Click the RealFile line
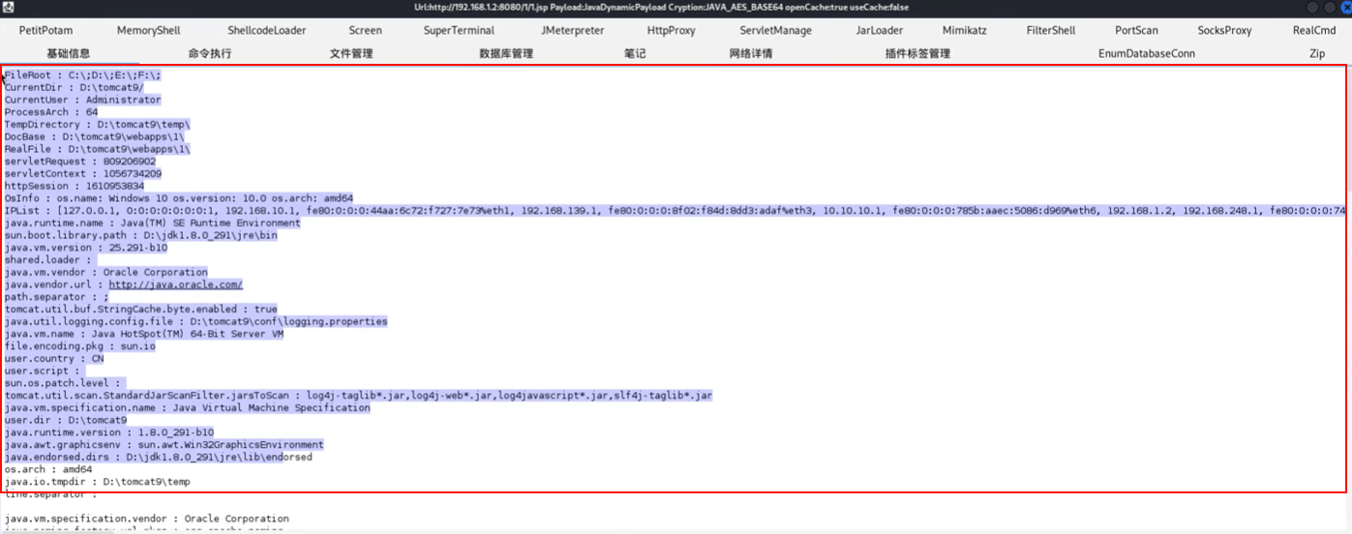Image resolution: width=1352 pixels, height=534 pixels. click(98, 150)
